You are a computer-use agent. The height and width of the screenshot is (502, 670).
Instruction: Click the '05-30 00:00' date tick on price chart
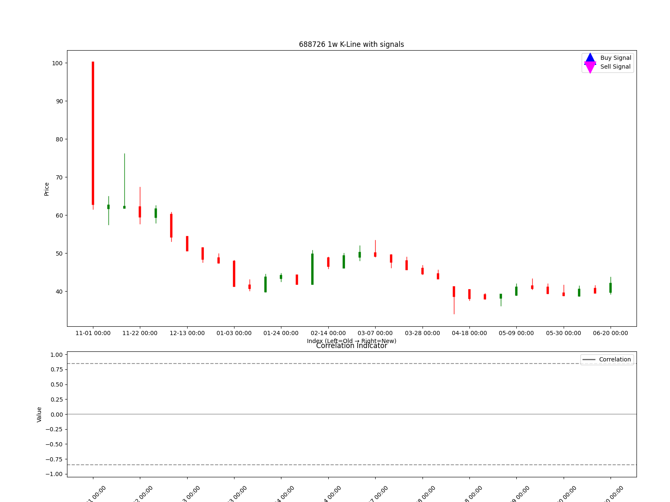point(564,333)
